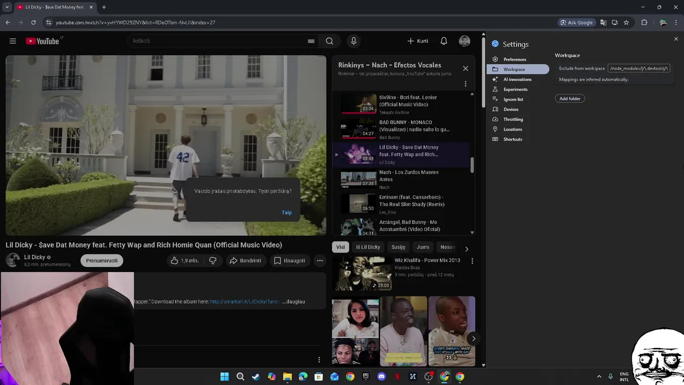Open AI innovations settings
The width and height of the screenshot is (684, 385).
(518, 79)
